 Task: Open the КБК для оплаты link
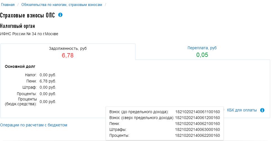(x=242, y=110)
